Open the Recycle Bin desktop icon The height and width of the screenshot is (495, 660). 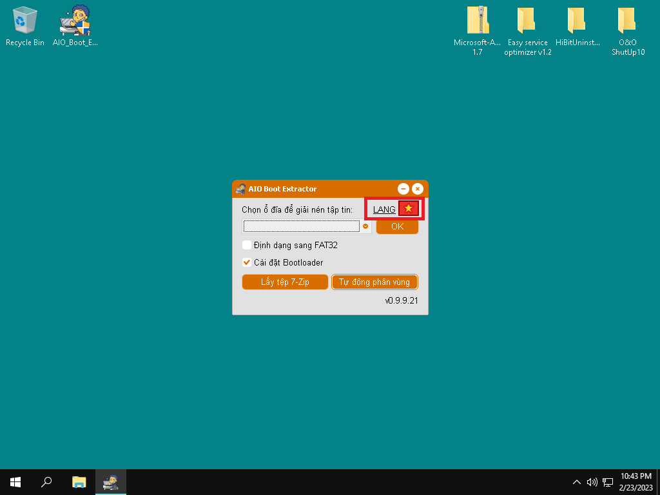(25, 26)
